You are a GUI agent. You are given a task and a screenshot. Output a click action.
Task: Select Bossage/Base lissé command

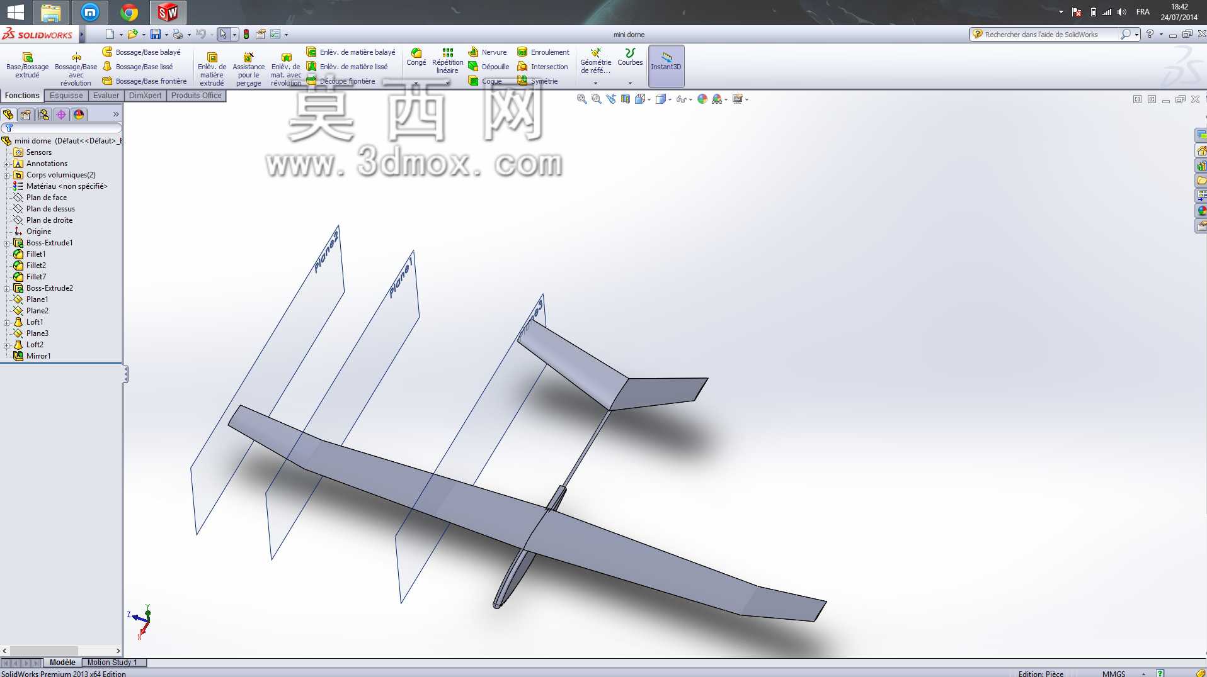(x=138, y=67)
